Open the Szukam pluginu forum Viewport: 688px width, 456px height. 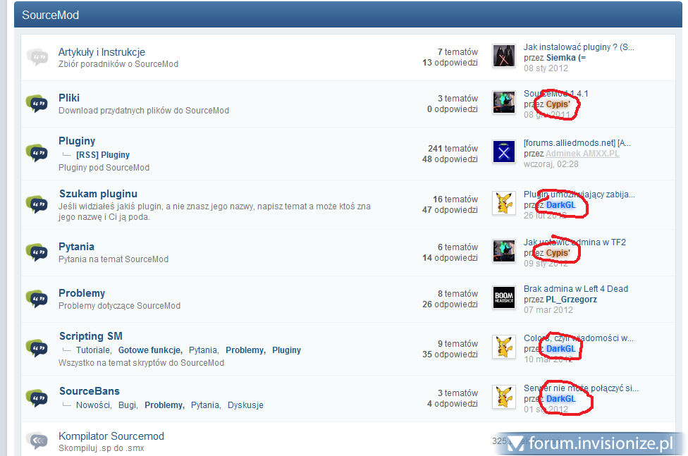click(98, 194)
